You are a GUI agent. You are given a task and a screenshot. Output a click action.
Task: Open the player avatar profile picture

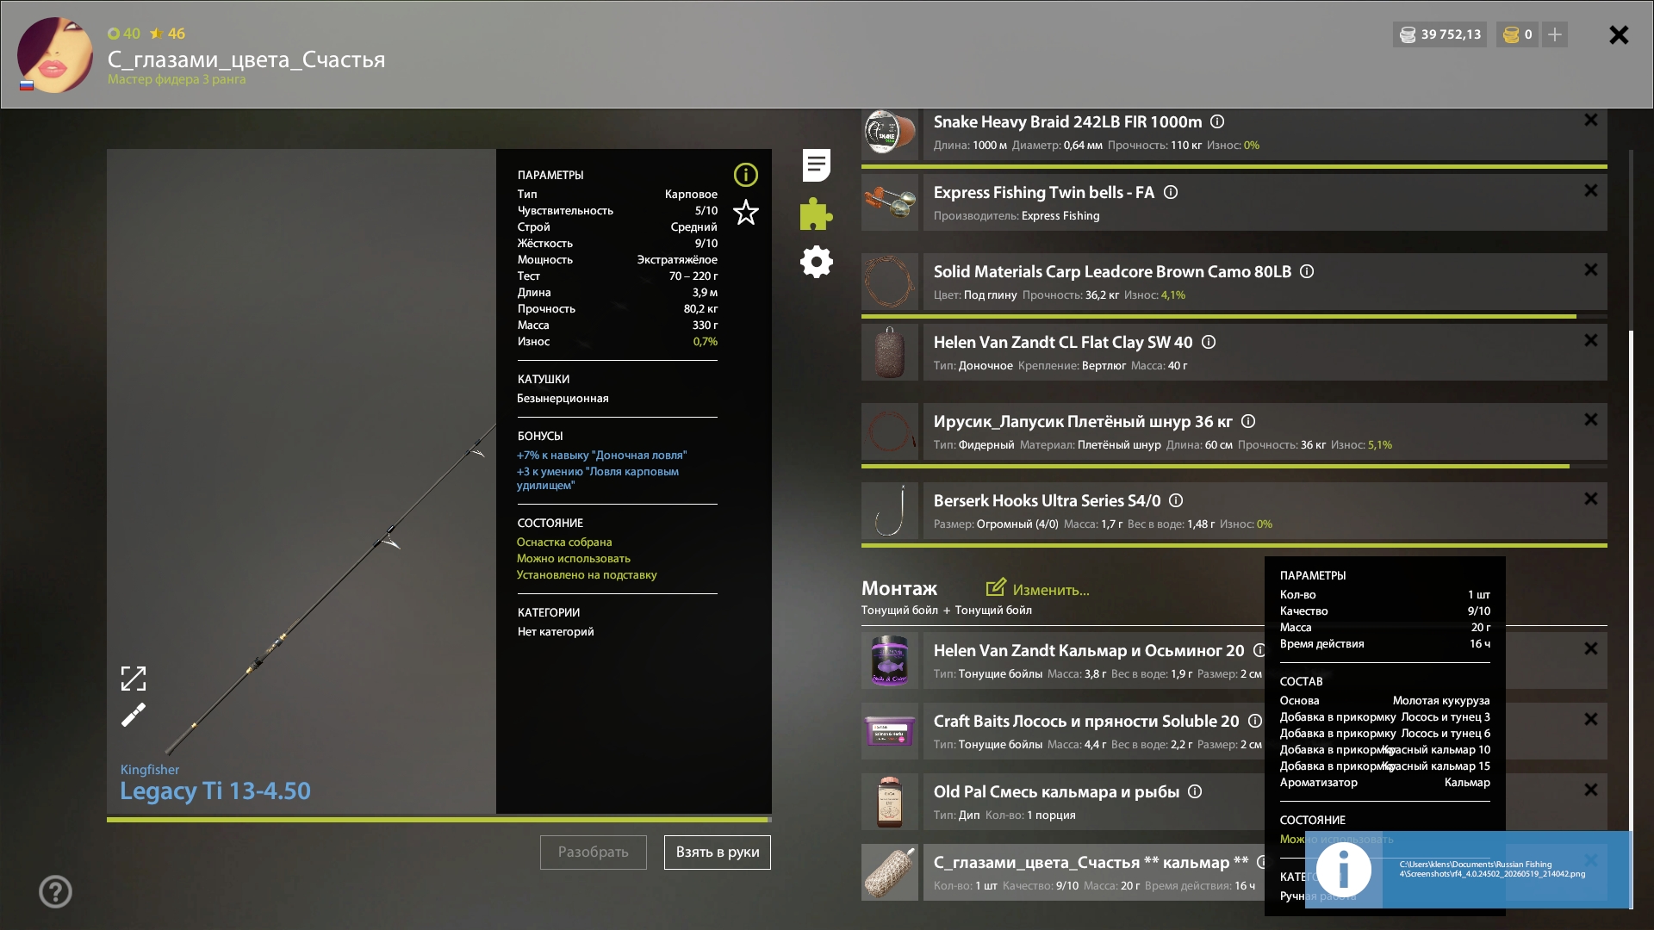point(55,55)
